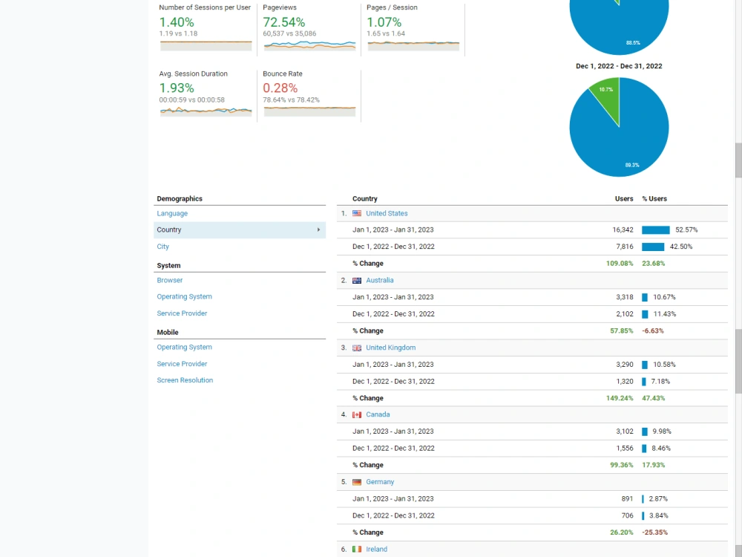Viewport: 742px width, 557px height.
Task: Click the arrow on the Country row
Action: coord(318,229)
